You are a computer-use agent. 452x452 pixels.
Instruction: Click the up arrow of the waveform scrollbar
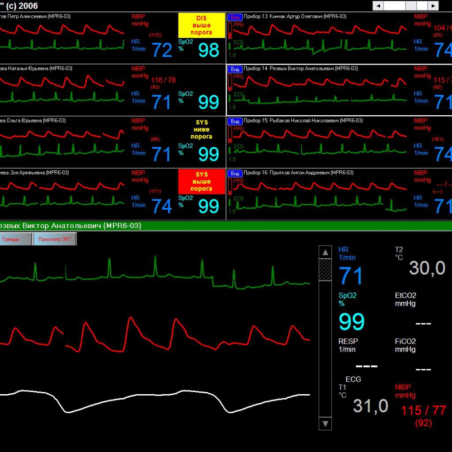pyautogui.click(x=325, y=252)
